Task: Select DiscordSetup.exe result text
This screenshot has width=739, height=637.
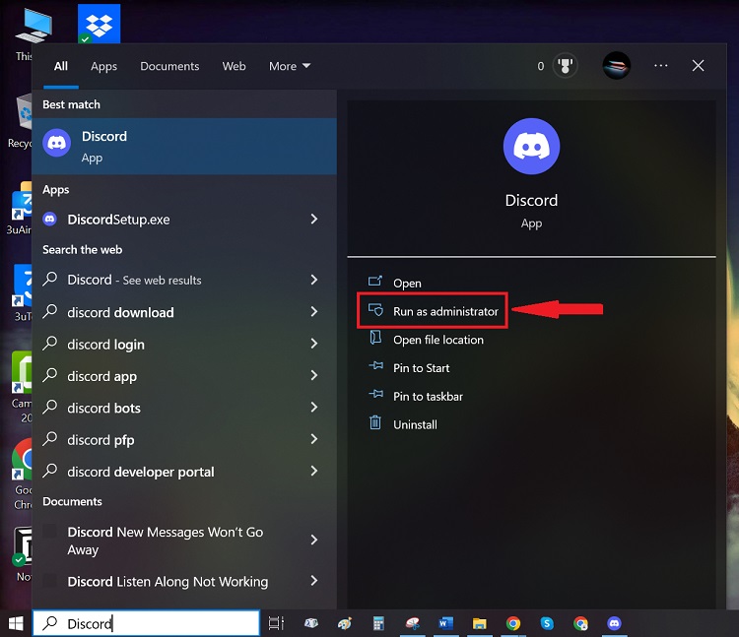Action: 118,220
